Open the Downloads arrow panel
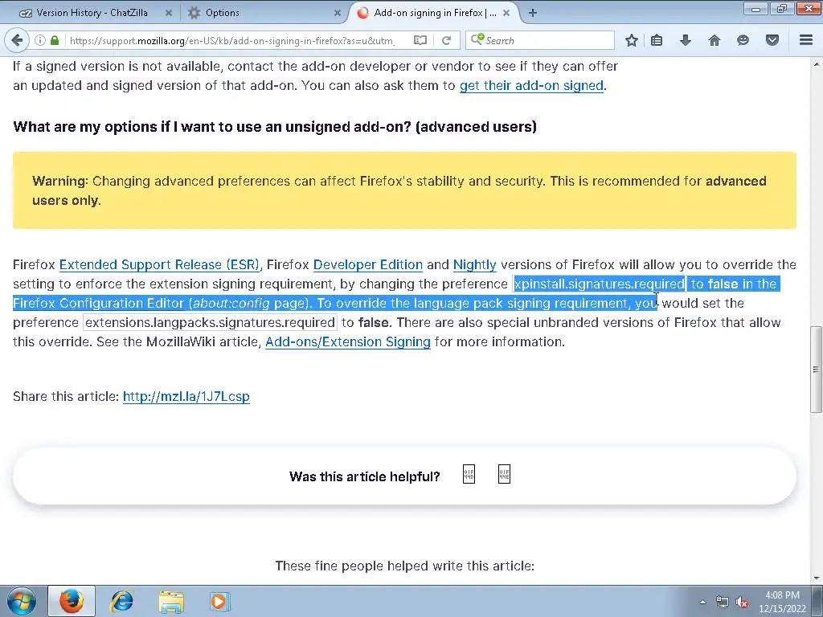The width and height of the screenshot is (823, 617). point(685,40)
